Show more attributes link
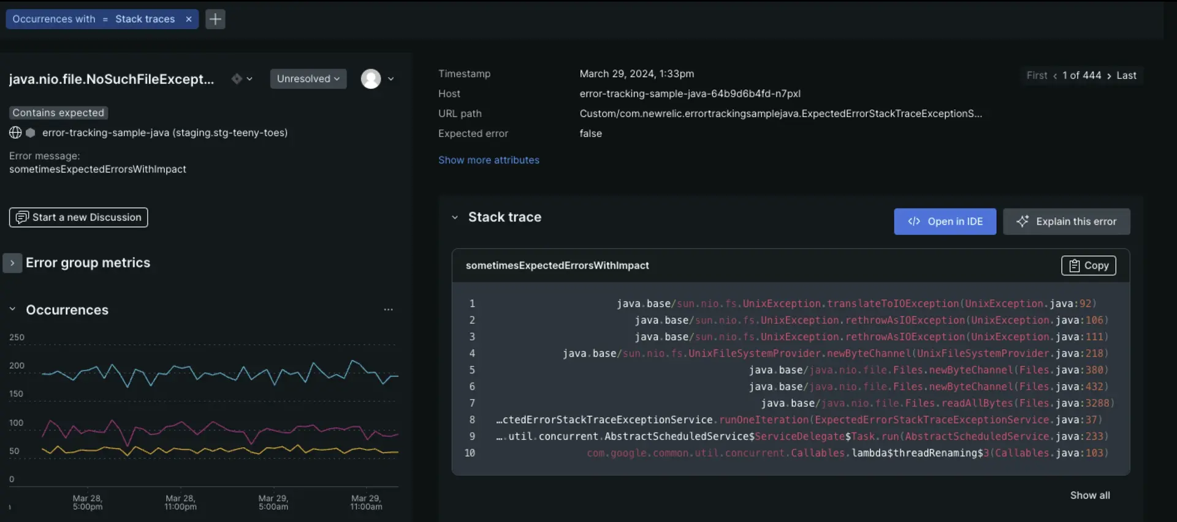The image size is (1177, 522). coord(489,160)
